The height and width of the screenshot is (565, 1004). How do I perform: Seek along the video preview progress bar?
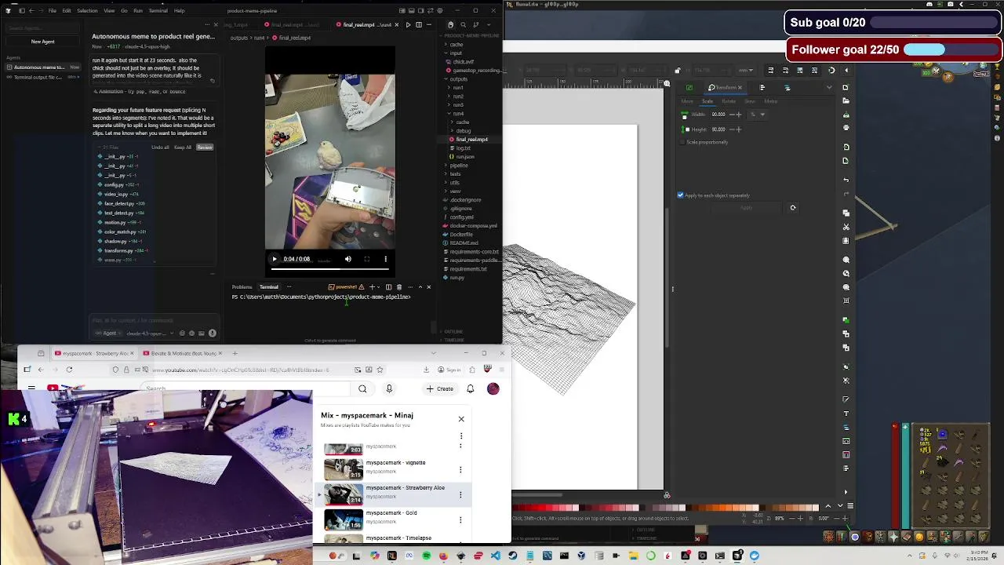[x=329, y=269]
